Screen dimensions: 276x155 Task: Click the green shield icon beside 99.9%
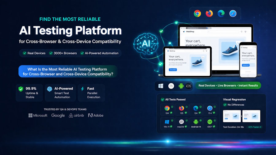click(x=21, y=89)
